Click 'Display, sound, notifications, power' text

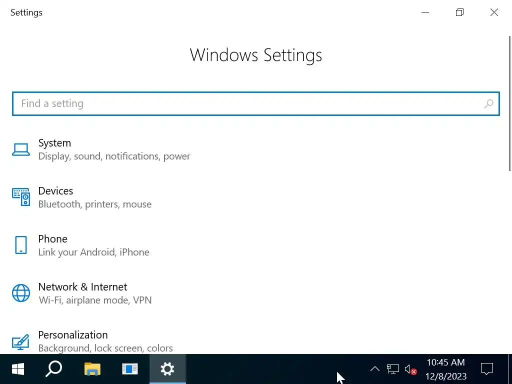pyautogui.click(x=114, y=156)
